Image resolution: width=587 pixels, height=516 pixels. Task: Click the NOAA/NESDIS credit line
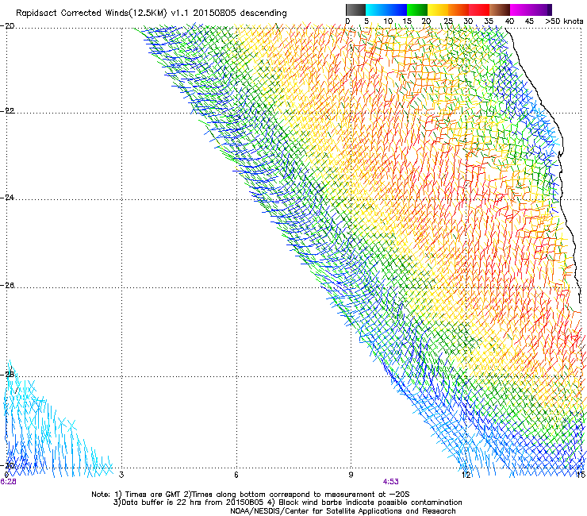tap(343, 511)
